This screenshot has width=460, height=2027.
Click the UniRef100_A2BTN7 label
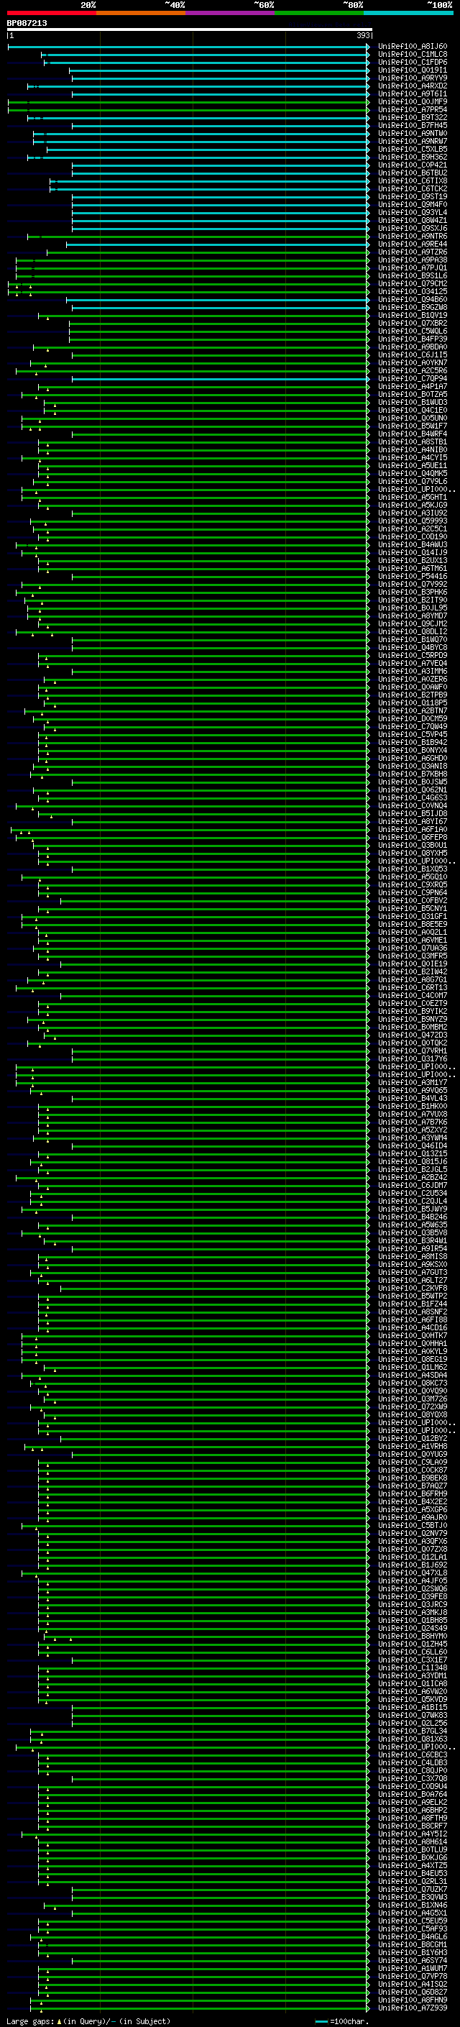click(412, 710)
